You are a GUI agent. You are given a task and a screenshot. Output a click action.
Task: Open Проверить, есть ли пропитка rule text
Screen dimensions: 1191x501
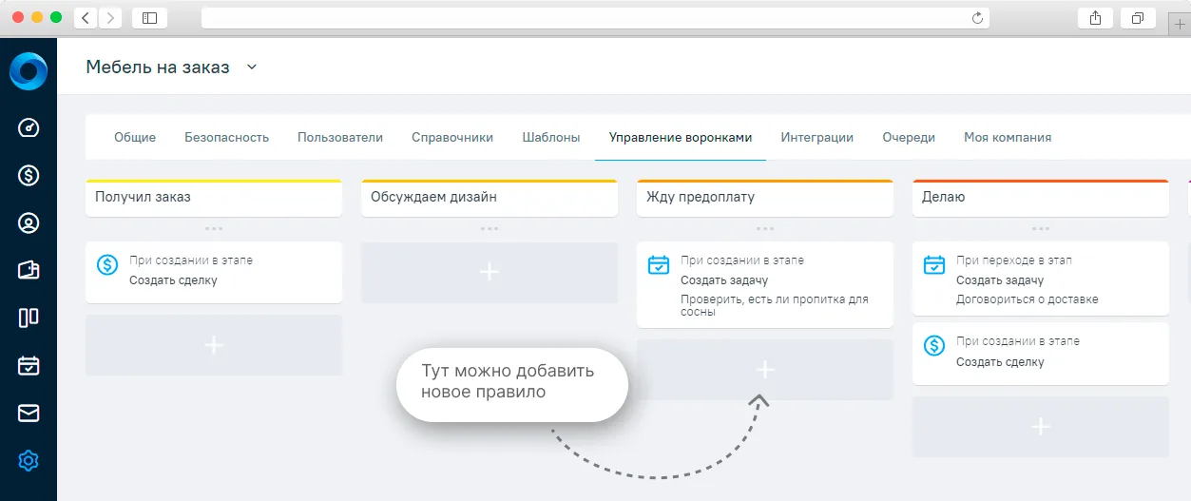pyautogui.click(x=775, y=305)
